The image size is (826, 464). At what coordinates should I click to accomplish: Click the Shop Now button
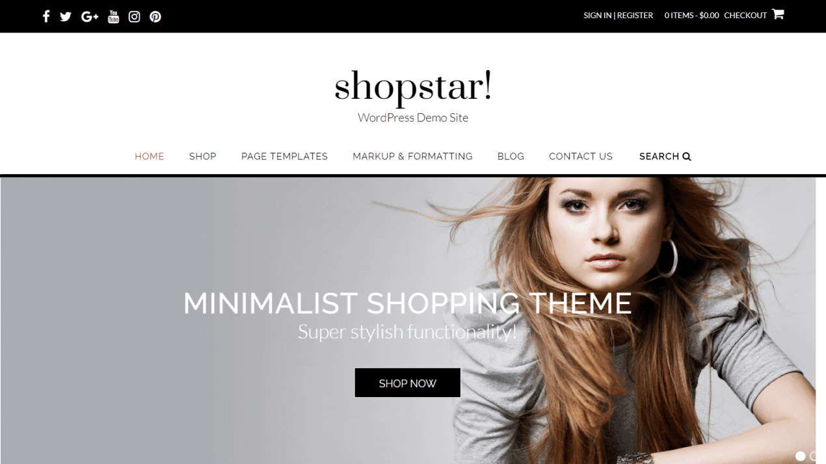(x=408, y=383)
